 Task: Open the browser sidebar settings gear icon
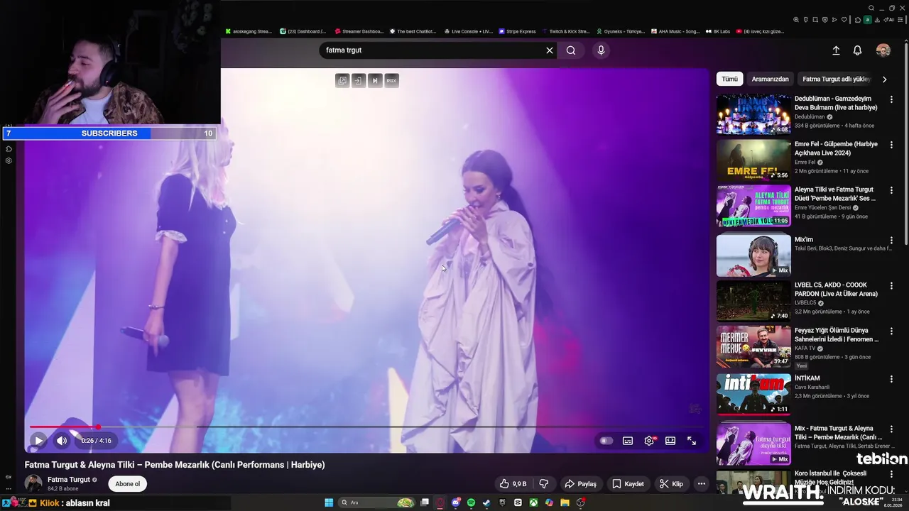[9, 161]
